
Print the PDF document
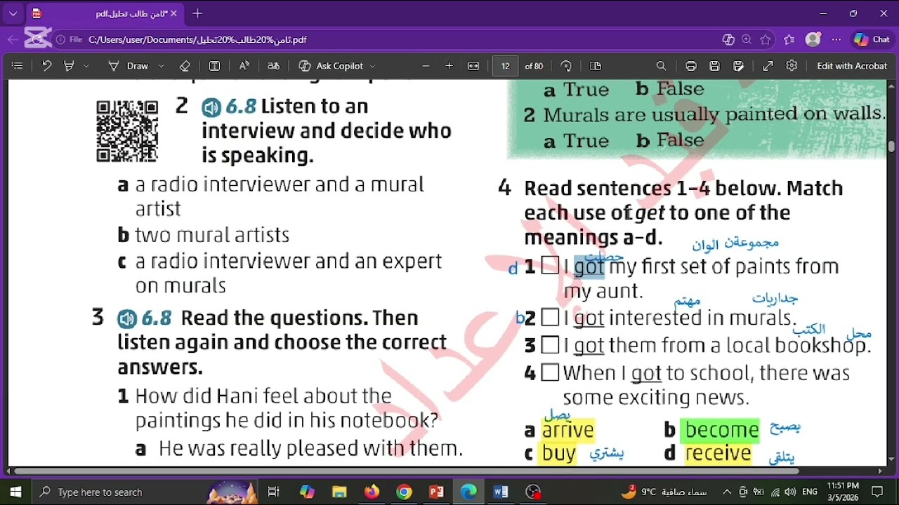click(x=691, y=66)
